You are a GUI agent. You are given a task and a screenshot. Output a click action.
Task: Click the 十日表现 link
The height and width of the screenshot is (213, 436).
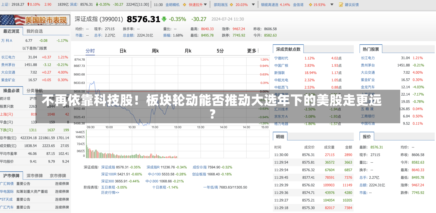pos(159,187)
